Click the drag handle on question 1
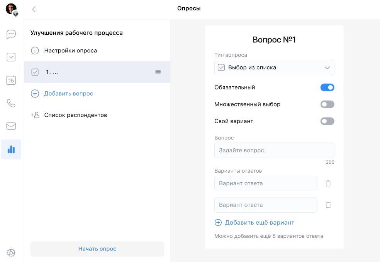The height and width of the screenshot is (262, 380). pyautogui.click(x=158, y=72)
